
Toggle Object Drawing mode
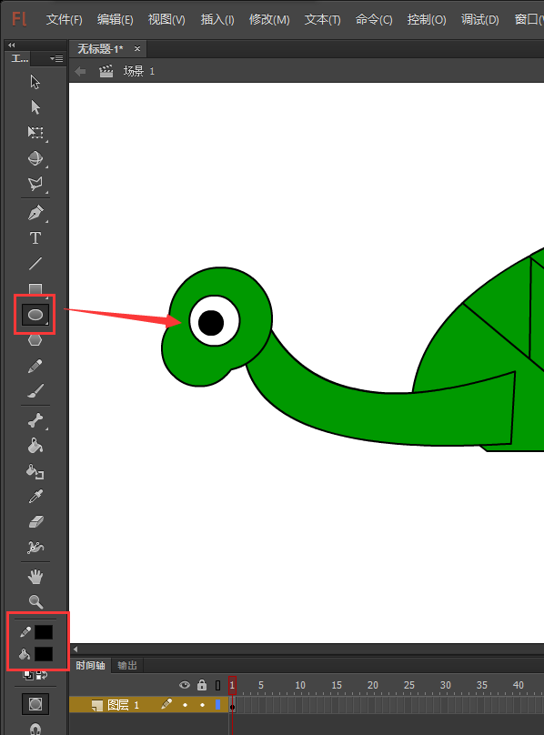tap(35, 704)
